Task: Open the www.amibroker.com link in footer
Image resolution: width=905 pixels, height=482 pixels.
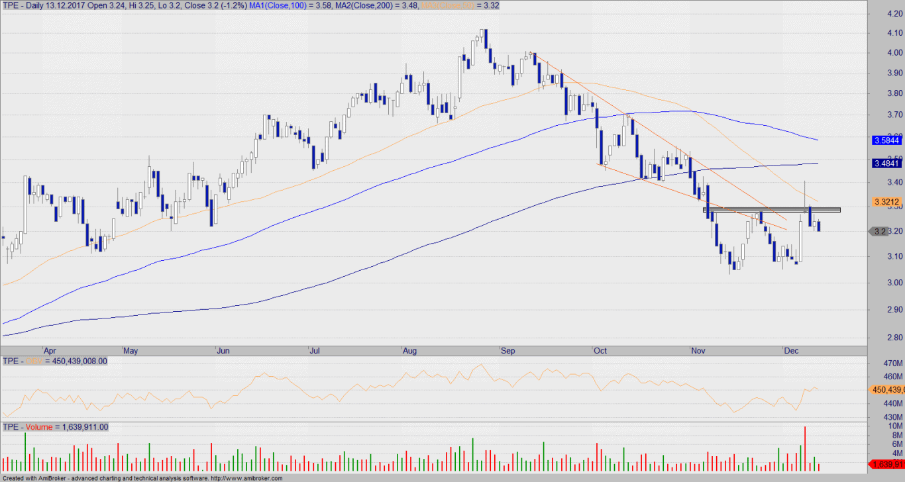Action: (x=247, y=478)
